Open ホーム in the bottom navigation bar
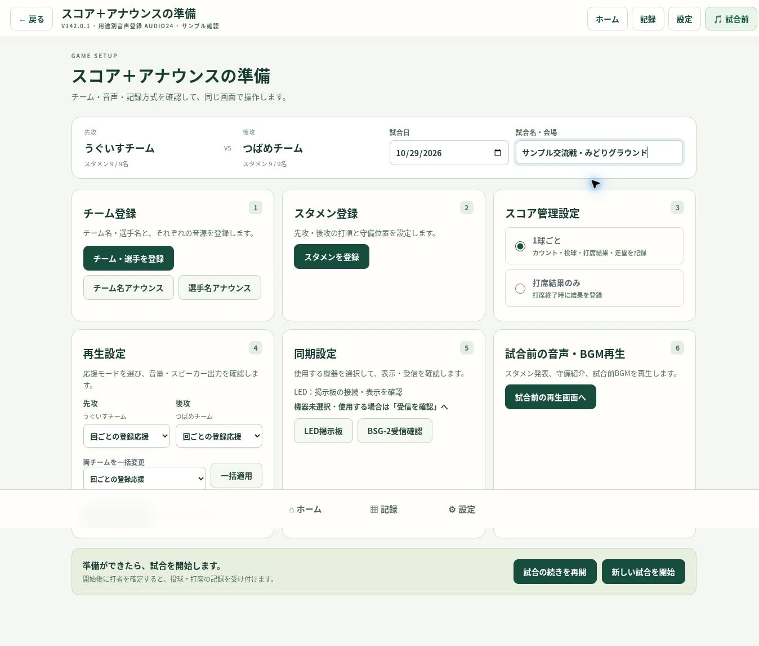This screenshot has width=759, height=646. pos(305,509)
